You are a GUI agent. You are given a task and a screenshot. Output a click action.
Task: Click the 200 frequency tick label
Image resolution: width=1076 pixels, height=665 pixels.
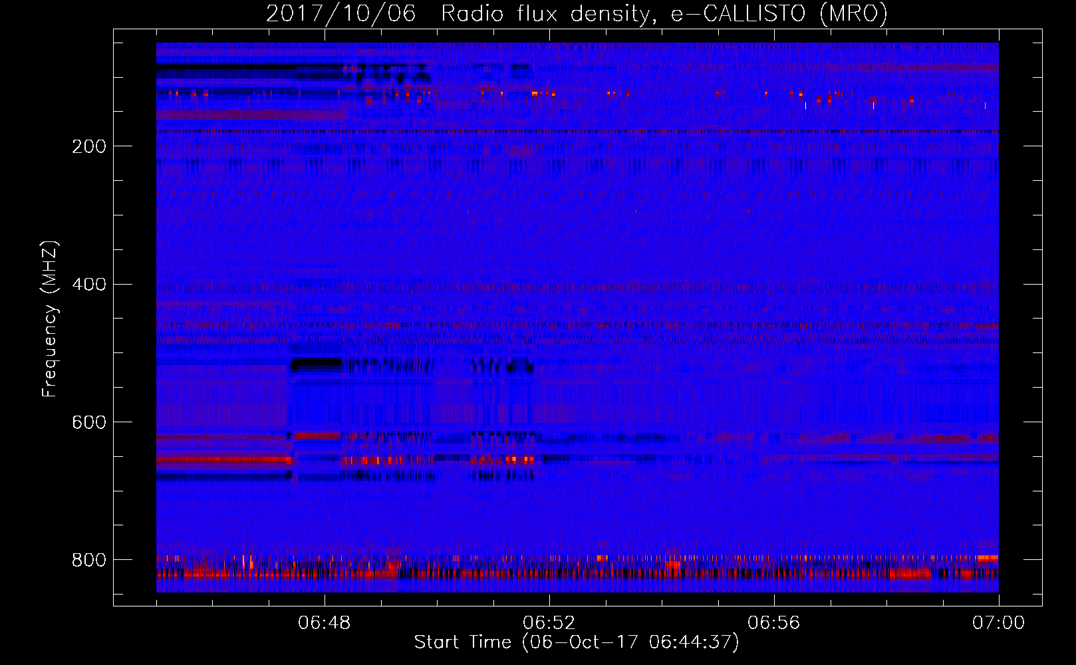(89, 146)
